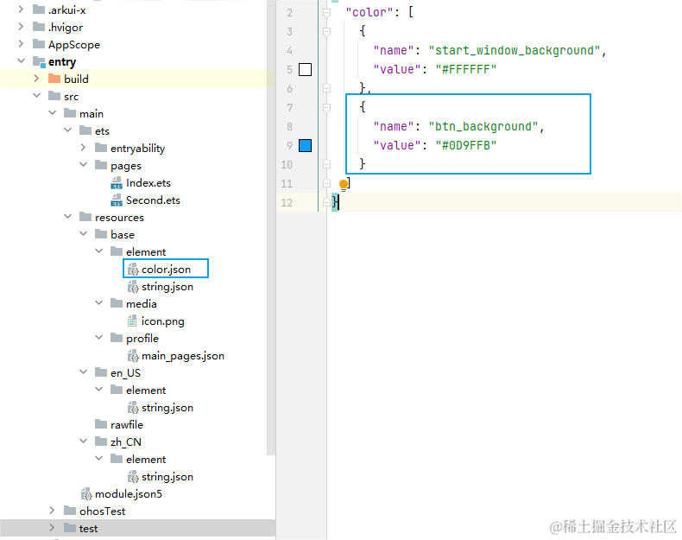Click the en_US string.json file icon
Viewport: 682px width, 540px height.
click(133, 408)
